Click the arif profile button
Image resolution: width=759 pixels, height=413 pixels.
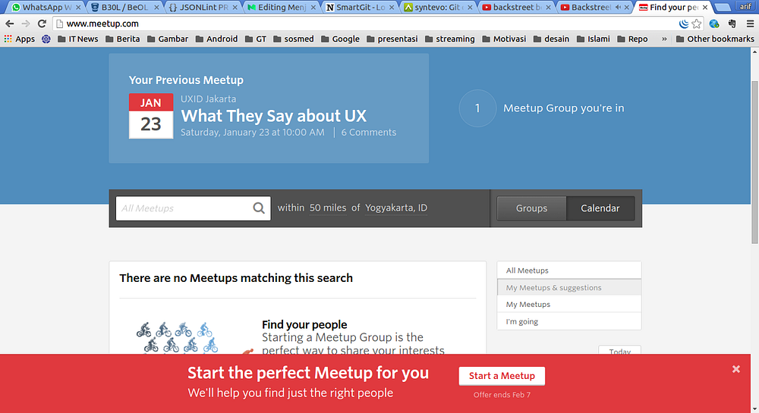pyautogui.click(x=745, y=6)
